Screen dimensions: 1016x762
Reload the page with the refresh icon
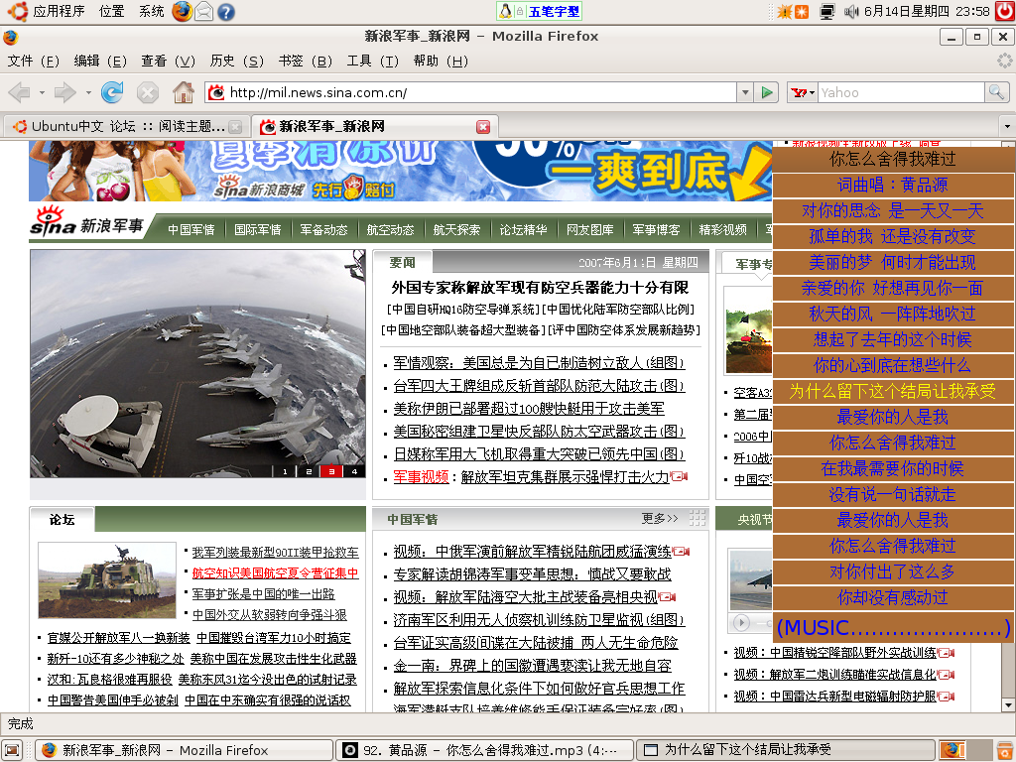click(112, 92)
